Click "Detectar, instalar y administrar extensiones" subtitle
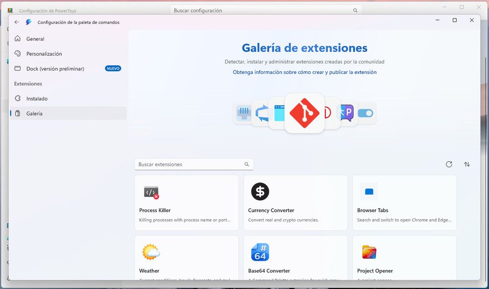The image size is (489, 289). [x=304, y=62]
